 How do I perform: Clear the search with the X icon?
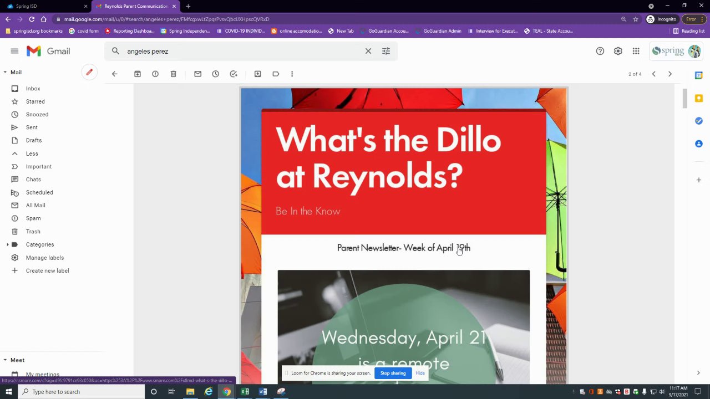point(368,51)
